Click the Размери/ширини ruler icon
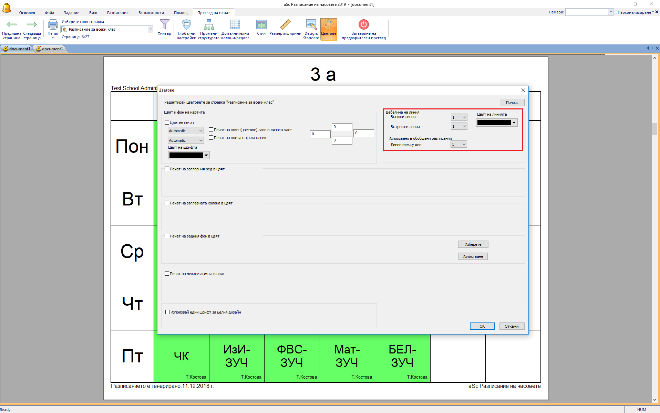 (x=285, y=25)
